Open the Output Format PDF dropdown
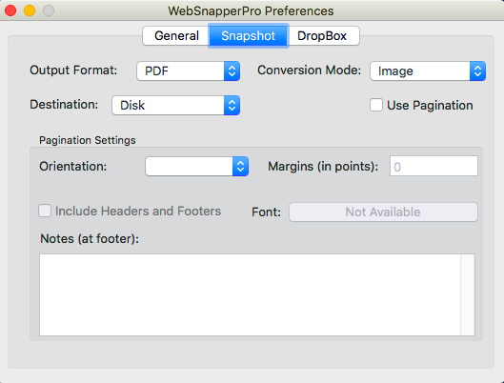This screenshot has height=383, width=504. 188,71
